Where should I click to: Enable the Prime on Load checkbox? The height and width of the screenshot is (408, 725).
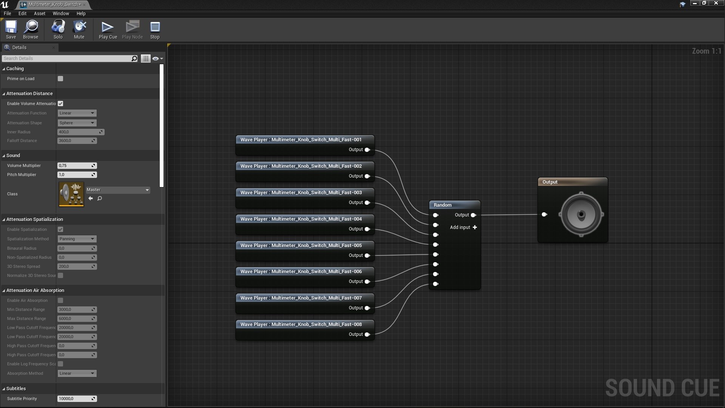click(x=60, y=79)
